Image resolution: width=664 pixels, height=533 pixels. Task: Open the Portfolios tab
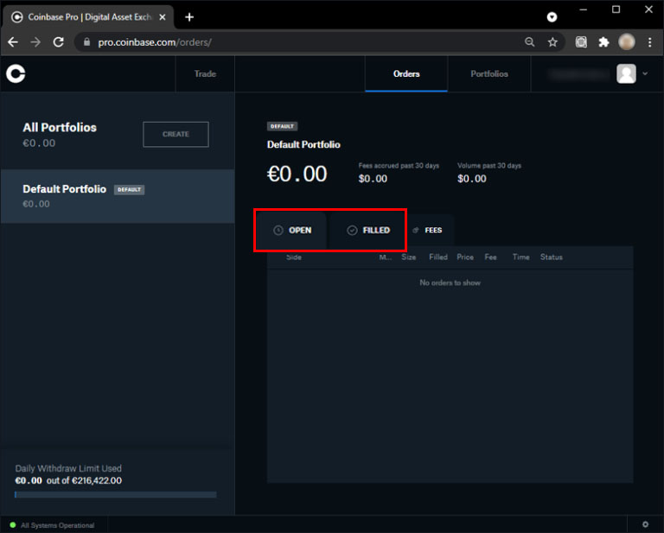tap(489, 74)
